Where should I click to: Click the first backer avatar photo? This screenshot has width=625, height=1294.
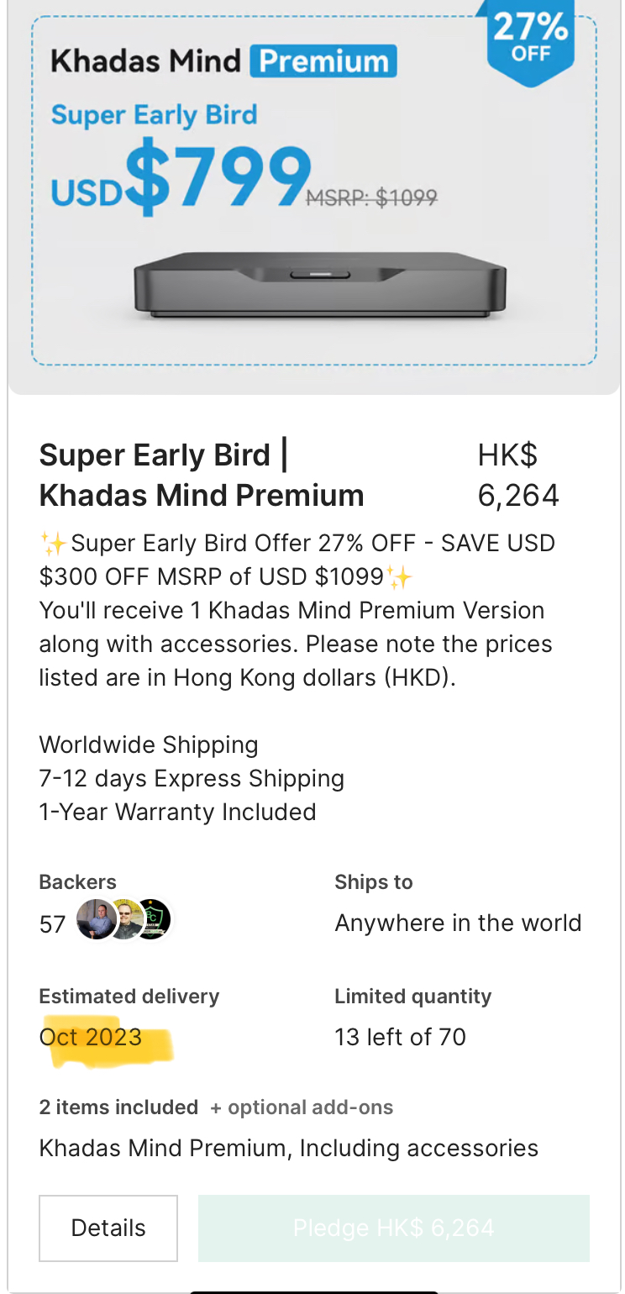point(95,920)
